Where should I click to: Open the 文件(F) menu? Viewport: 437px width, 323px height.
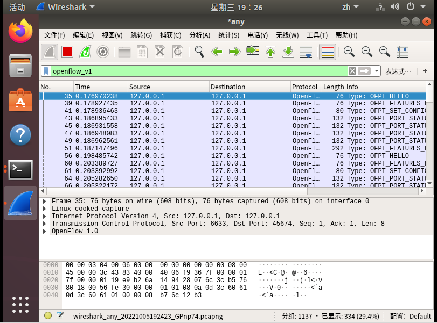click(54, 35)
